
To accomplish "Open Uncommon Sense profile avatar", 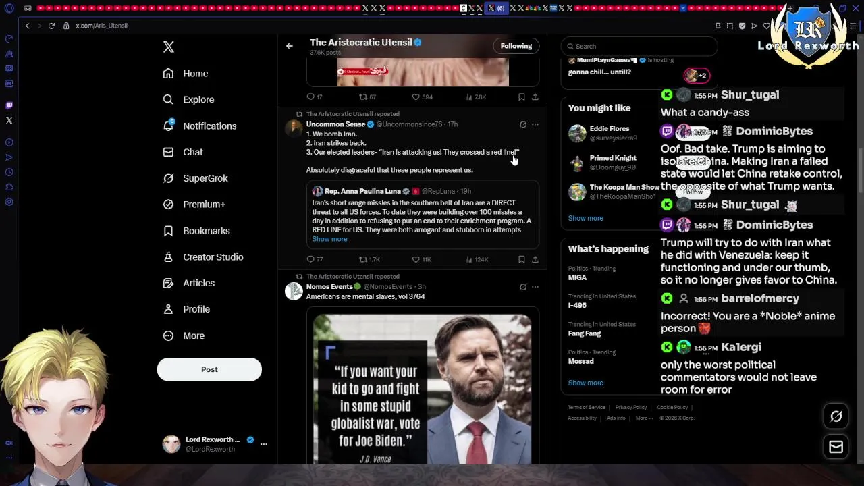I will pos(294,128).
